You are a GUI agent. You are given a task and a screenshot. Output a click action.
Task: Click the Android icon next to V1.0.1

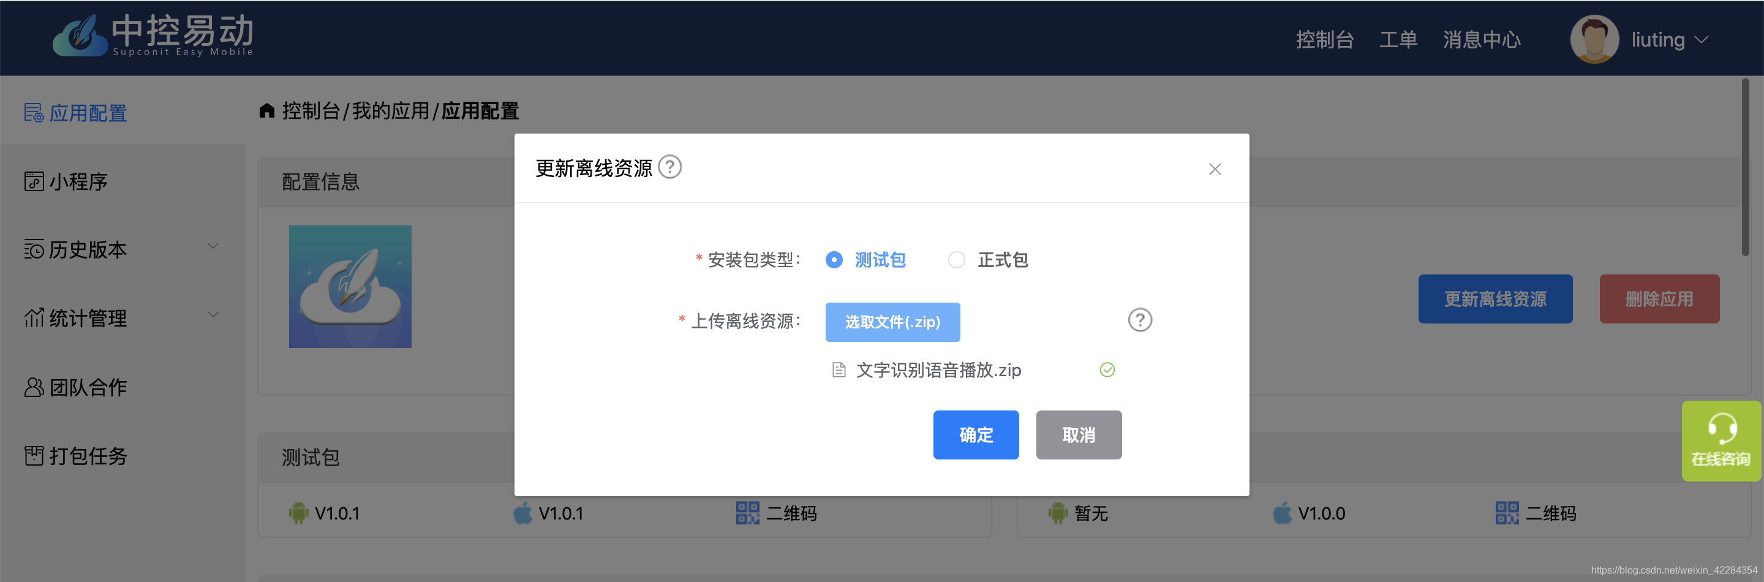(298, 513)
